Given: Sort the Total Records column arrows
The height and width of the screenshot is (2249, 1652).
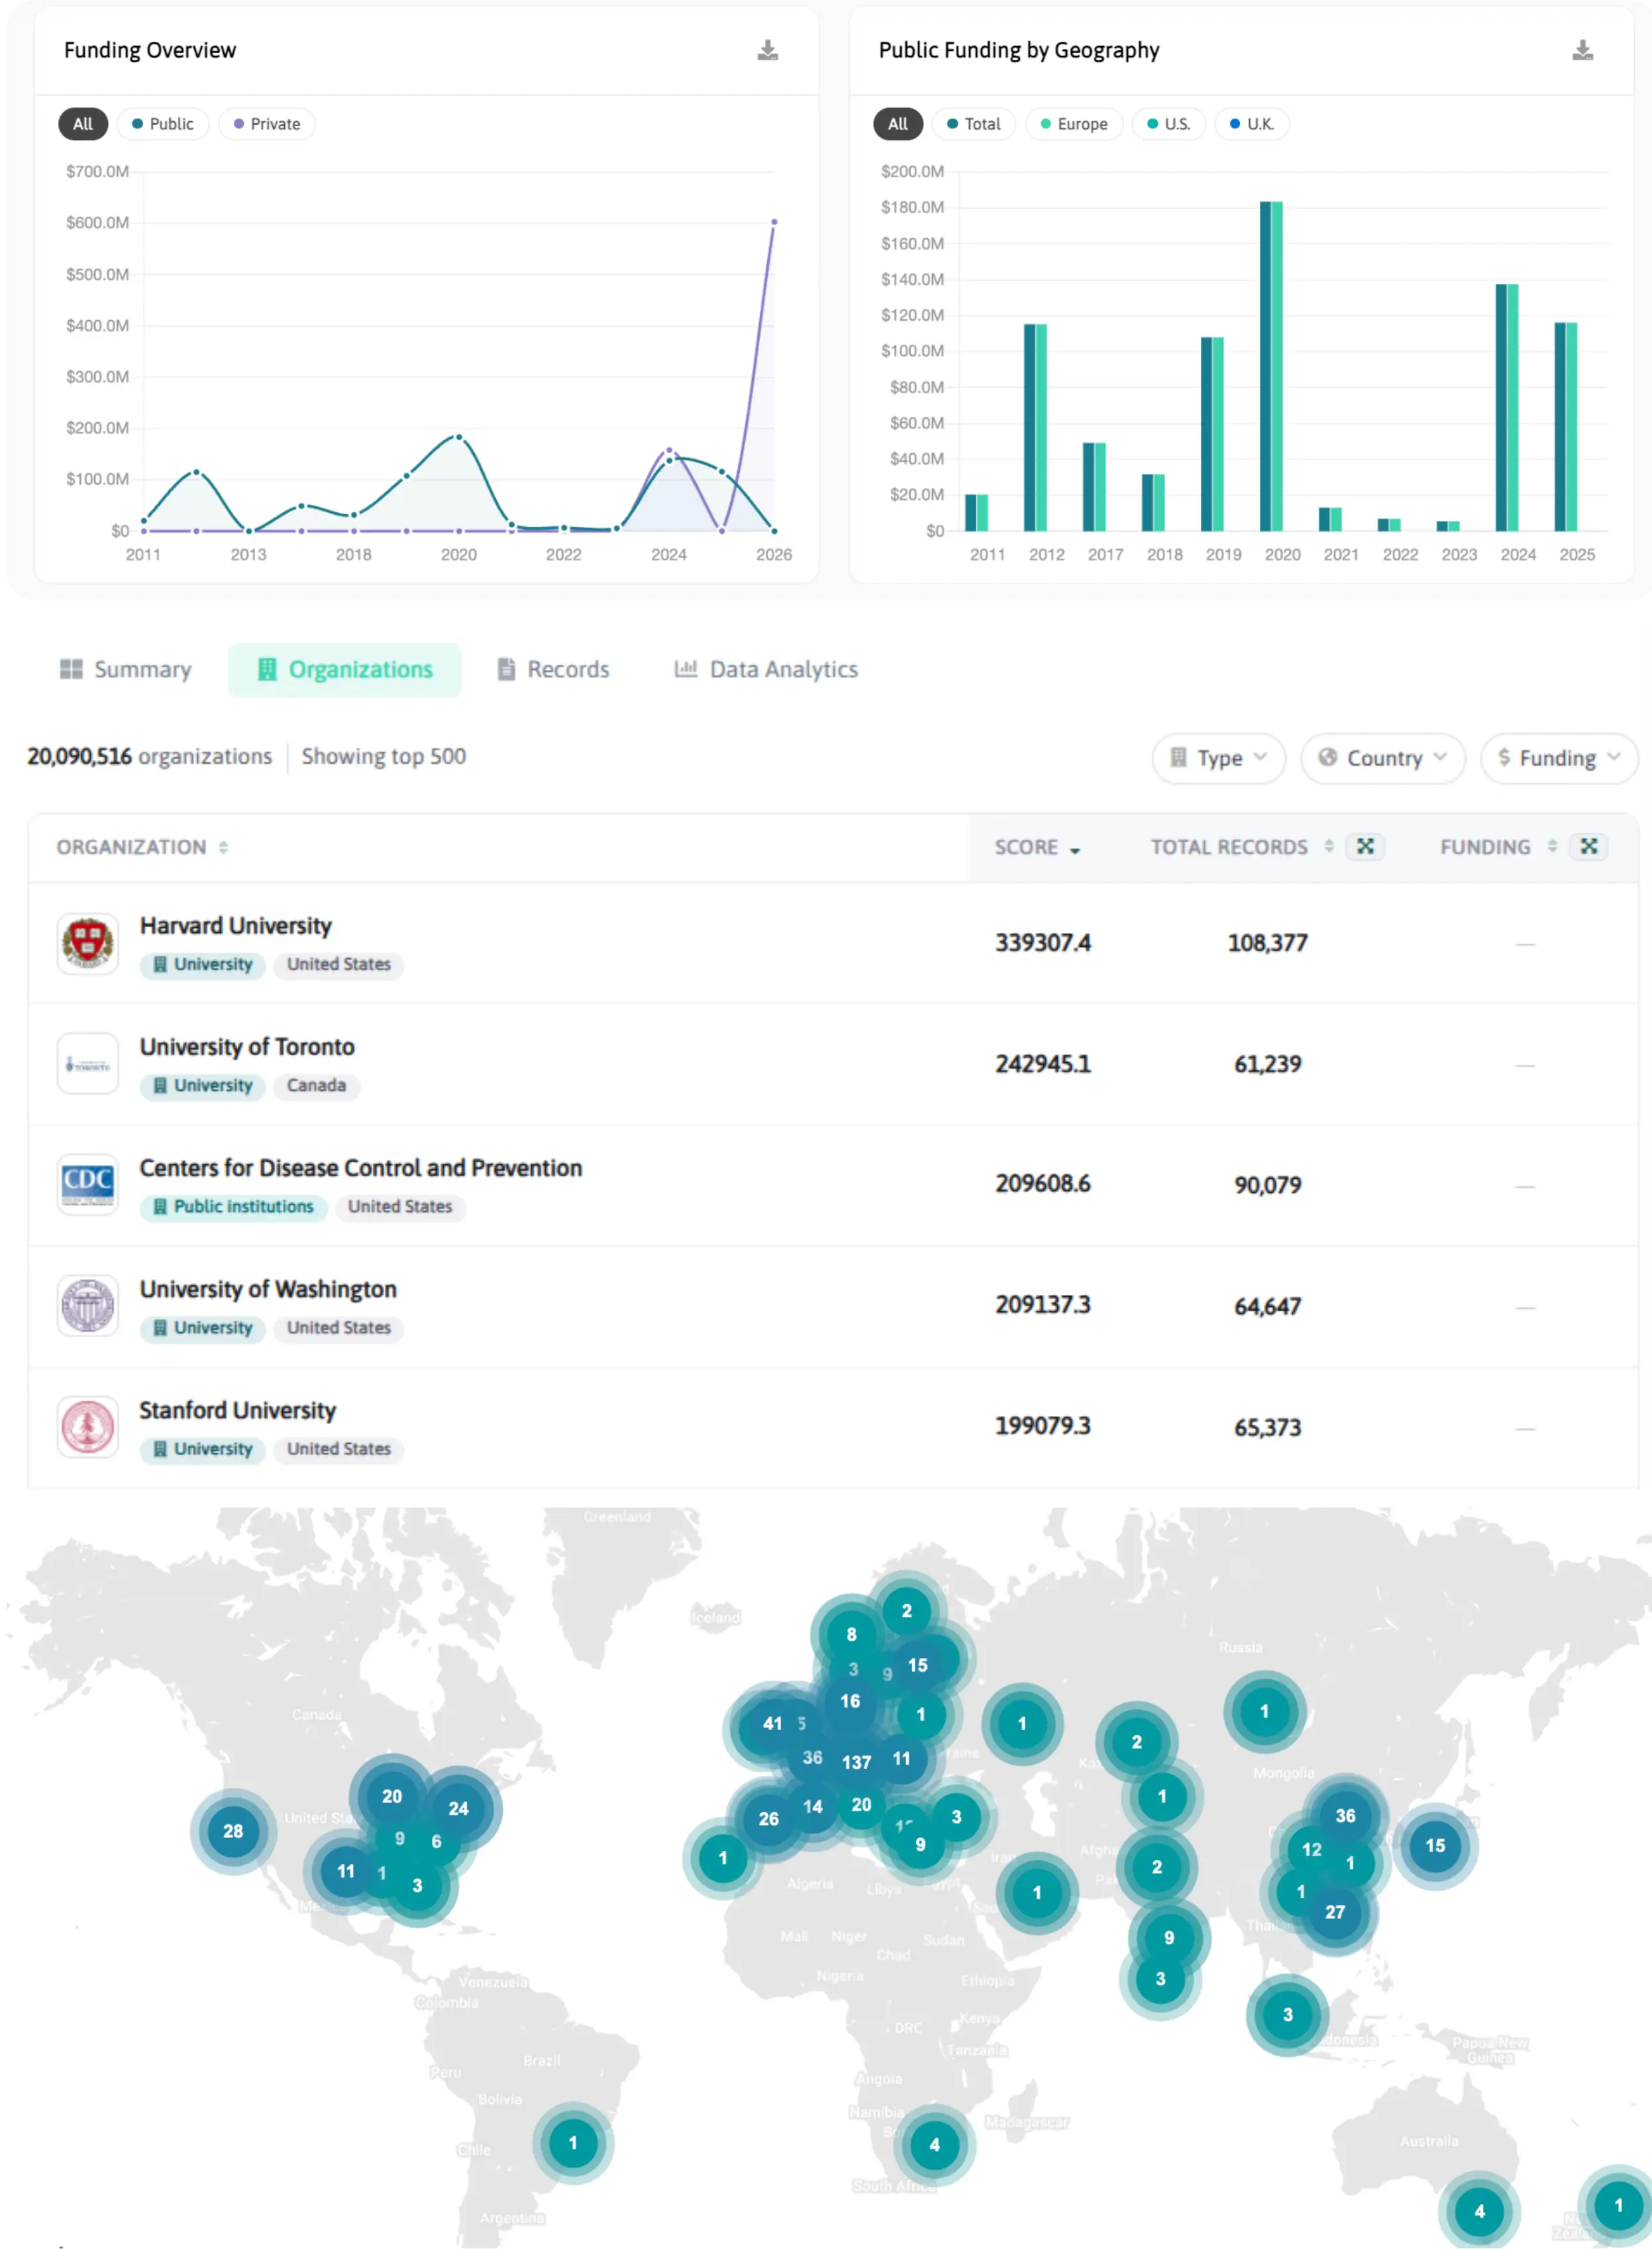Looking at the screenshot, I should point(1329,846).
